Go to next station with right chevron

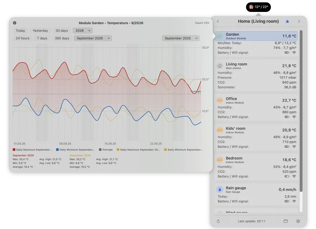point(299,21)
